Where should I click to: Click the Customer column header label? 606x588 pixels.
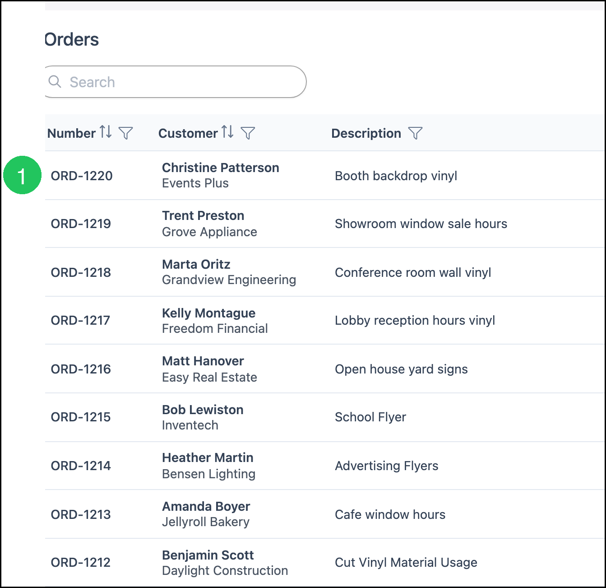tap(188, 133)
